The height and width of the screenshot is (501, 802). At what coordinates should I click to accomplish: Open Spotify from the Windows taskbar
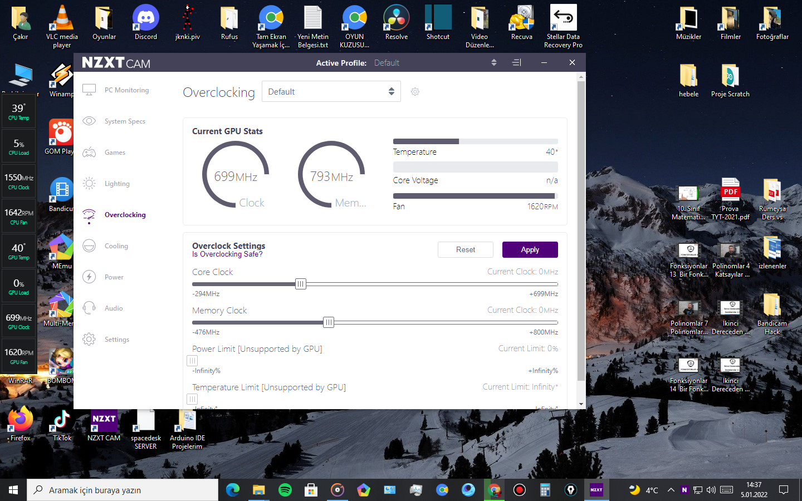285,490
